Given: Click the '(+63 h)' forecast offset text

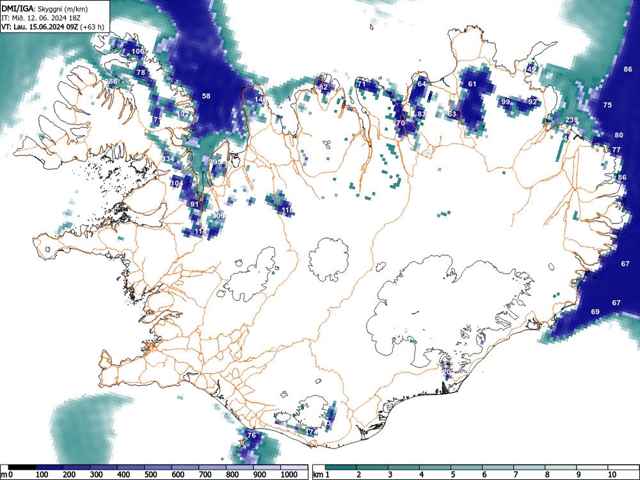Looking at the screenshot, I should point(92,28).
